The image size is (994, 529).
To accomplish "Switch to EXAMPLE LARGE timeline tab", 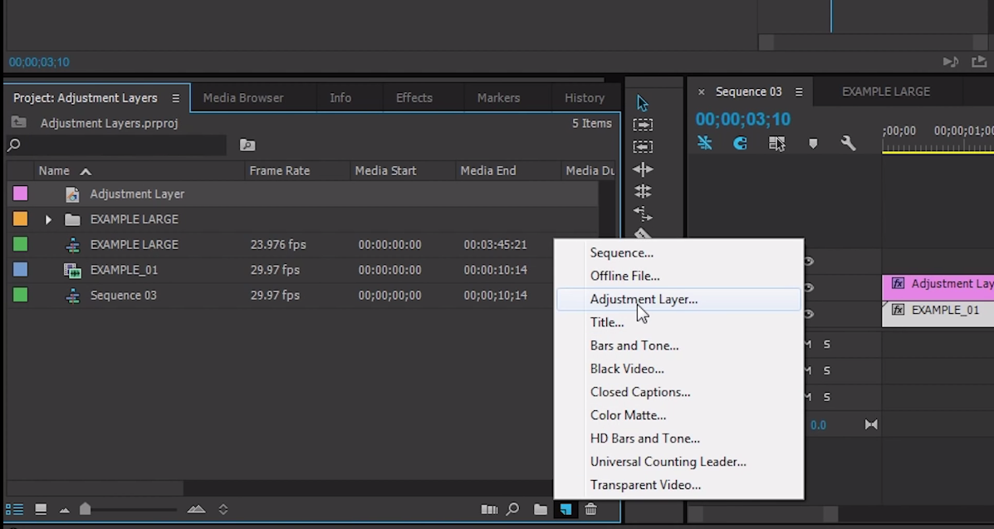I will click(885, 92).
